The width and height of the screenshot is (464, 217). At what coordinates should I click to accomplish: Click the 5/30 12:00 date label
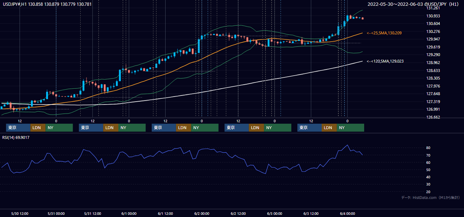[20, 213]
